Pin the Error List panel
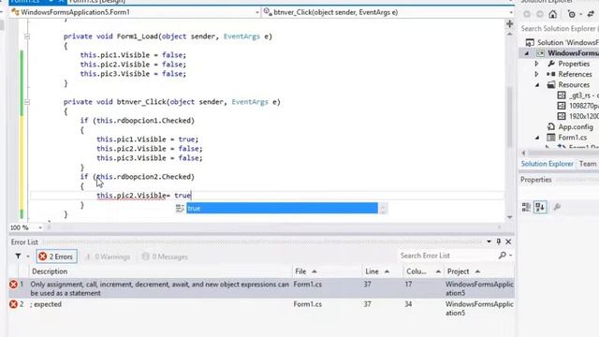This screenshot has width=599, height=337. (x=499, y=242)
